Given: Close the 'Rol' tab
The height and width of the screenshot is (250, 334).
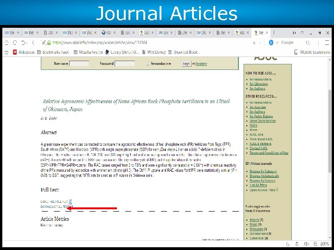Looking at the screenshot, I should tap(115, 32).
